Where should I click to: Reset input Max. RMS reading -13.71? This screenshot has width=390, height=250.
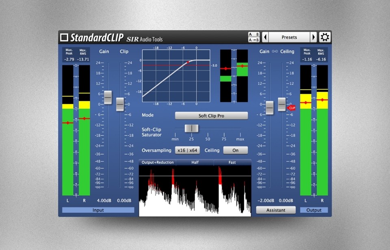(83, 59)
